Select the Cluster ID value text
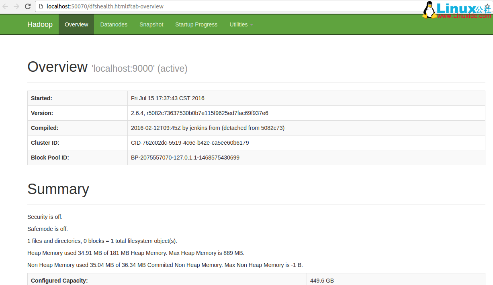493x285 pixels. [x=190, y=142]
